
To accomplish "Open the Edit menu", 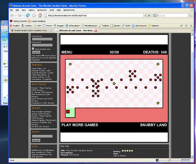I will 17,10.
